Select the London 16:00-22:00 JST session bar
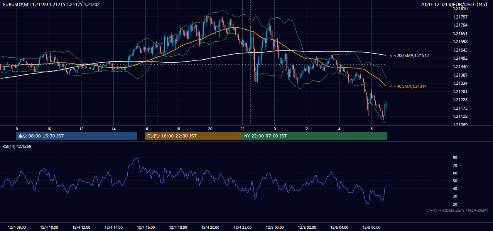 pyautogui.click(x=193, y=136)
